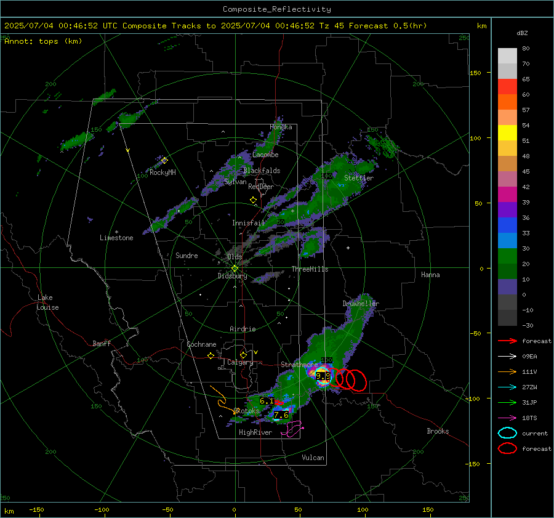
Task: Click the magenta 18TS track near HighRiver
Action: (292, 429)
